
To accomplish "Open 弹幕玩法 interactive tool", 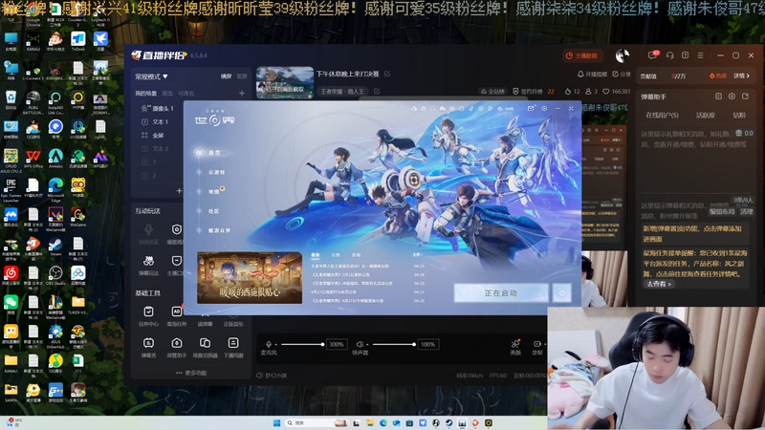I will tap(148, 266).
